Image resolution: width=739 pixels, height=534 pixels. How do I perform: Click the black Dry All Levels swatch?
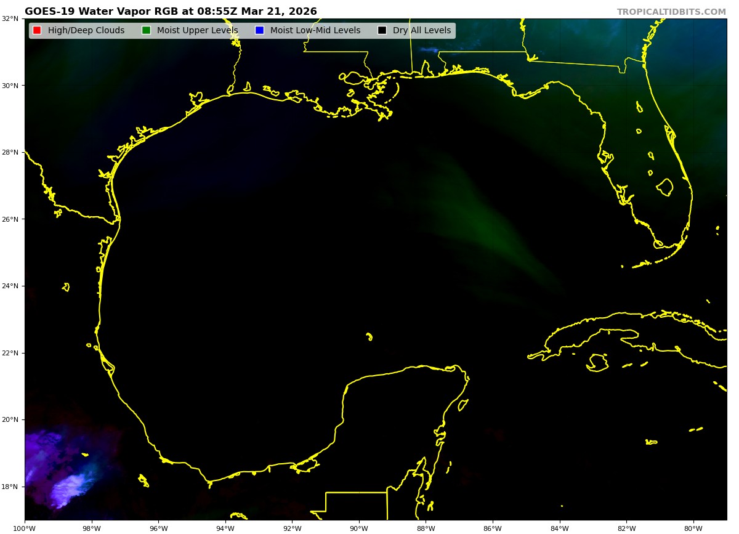[x=382, y=31]
